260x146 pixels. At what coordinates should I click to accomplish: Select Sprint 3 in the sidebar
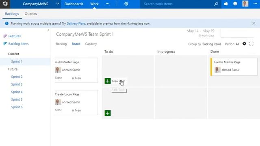pyautogui.click(x=17, y=84)
